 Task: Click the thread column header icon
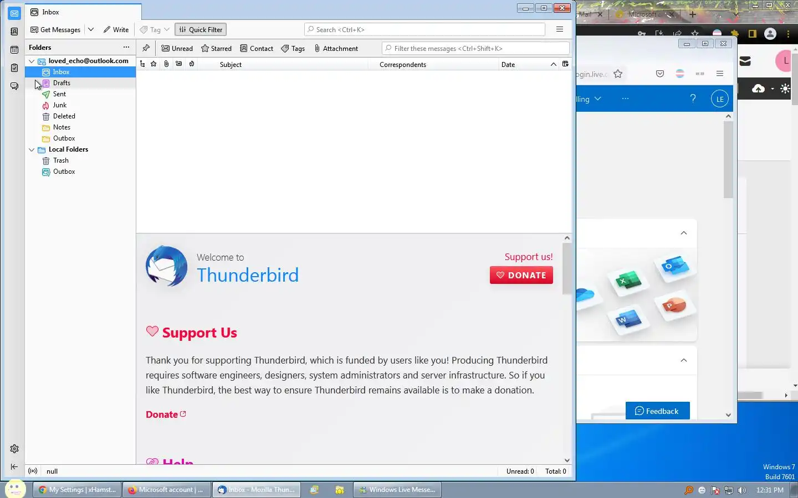pos(142,64)
